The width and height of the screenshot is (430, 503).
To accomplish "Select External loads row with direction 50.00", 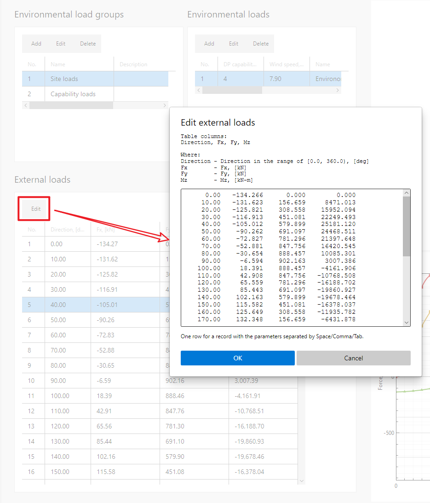I will (96, 320).
